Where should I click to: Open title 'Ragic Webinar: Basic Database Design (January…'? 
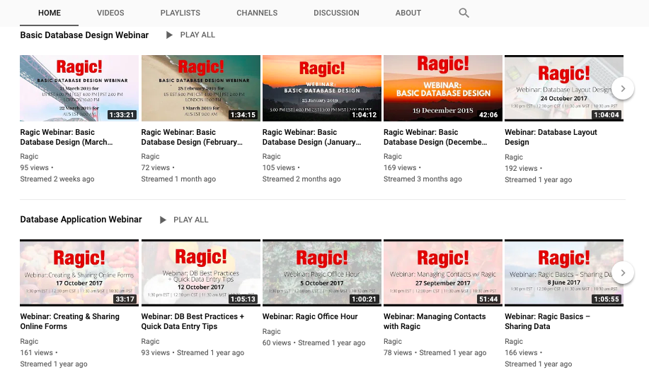point(311,137)
